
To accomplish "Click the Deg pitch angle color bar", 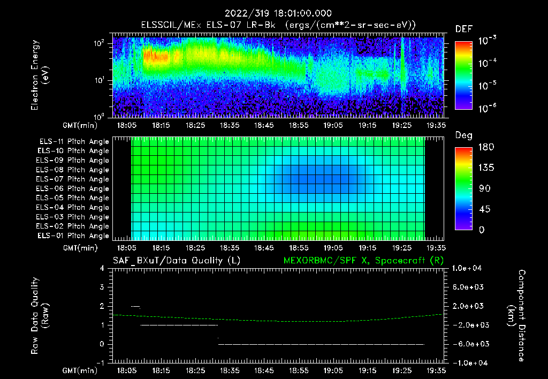I will click(463, 189).
